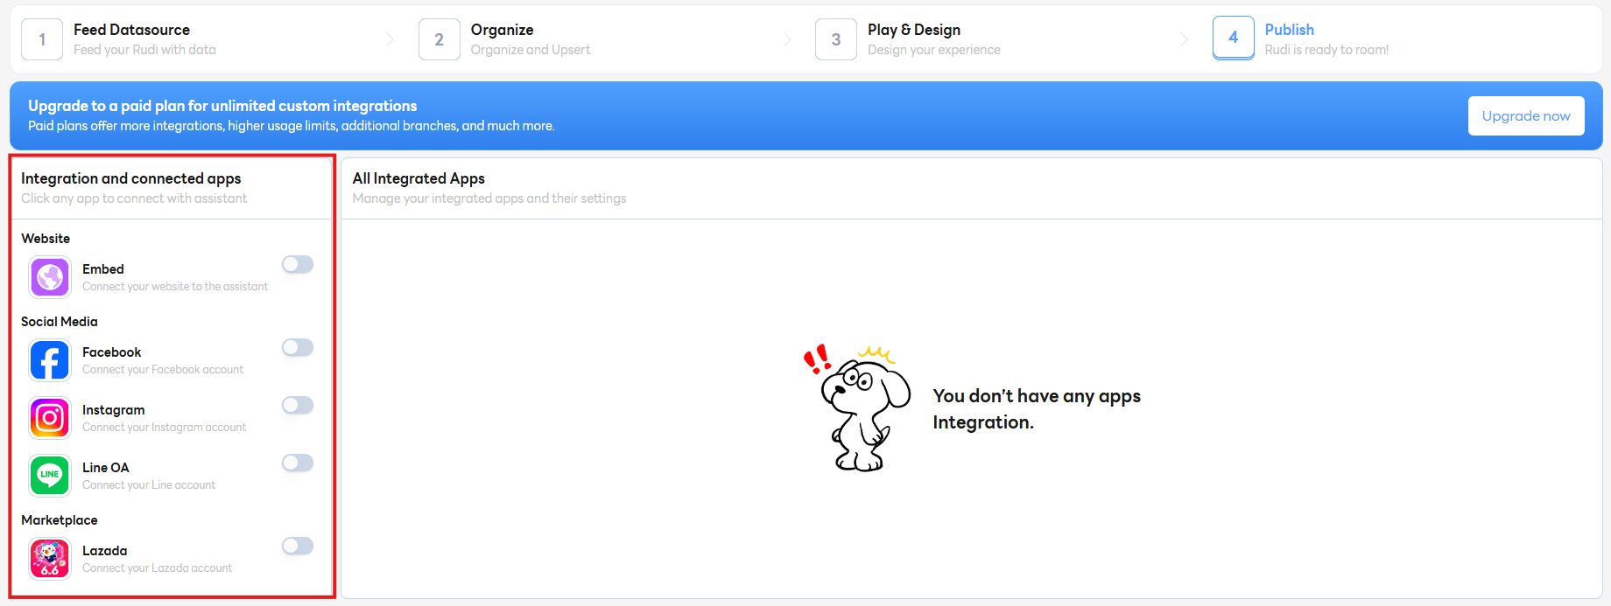Click the Instagram logo icon
1611x606 pixels.
(50, 418)
